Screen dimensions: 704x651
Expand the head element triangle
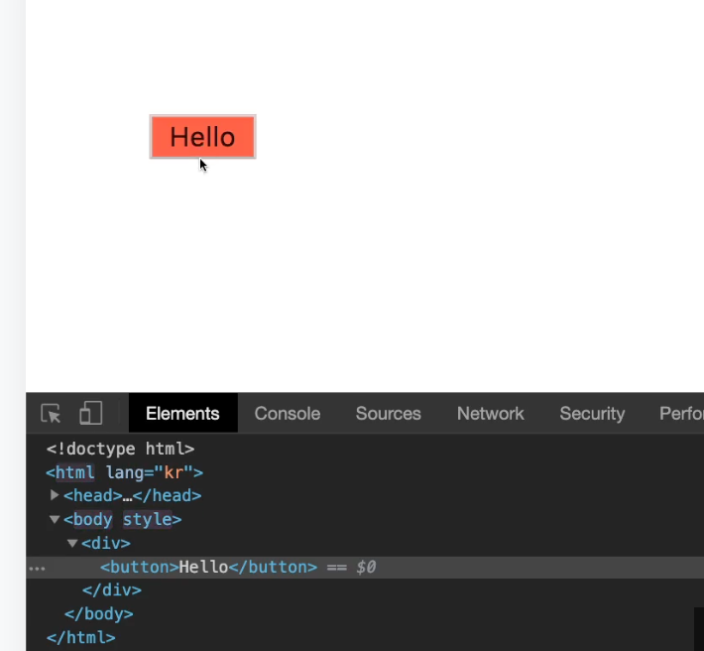[55, 495]
